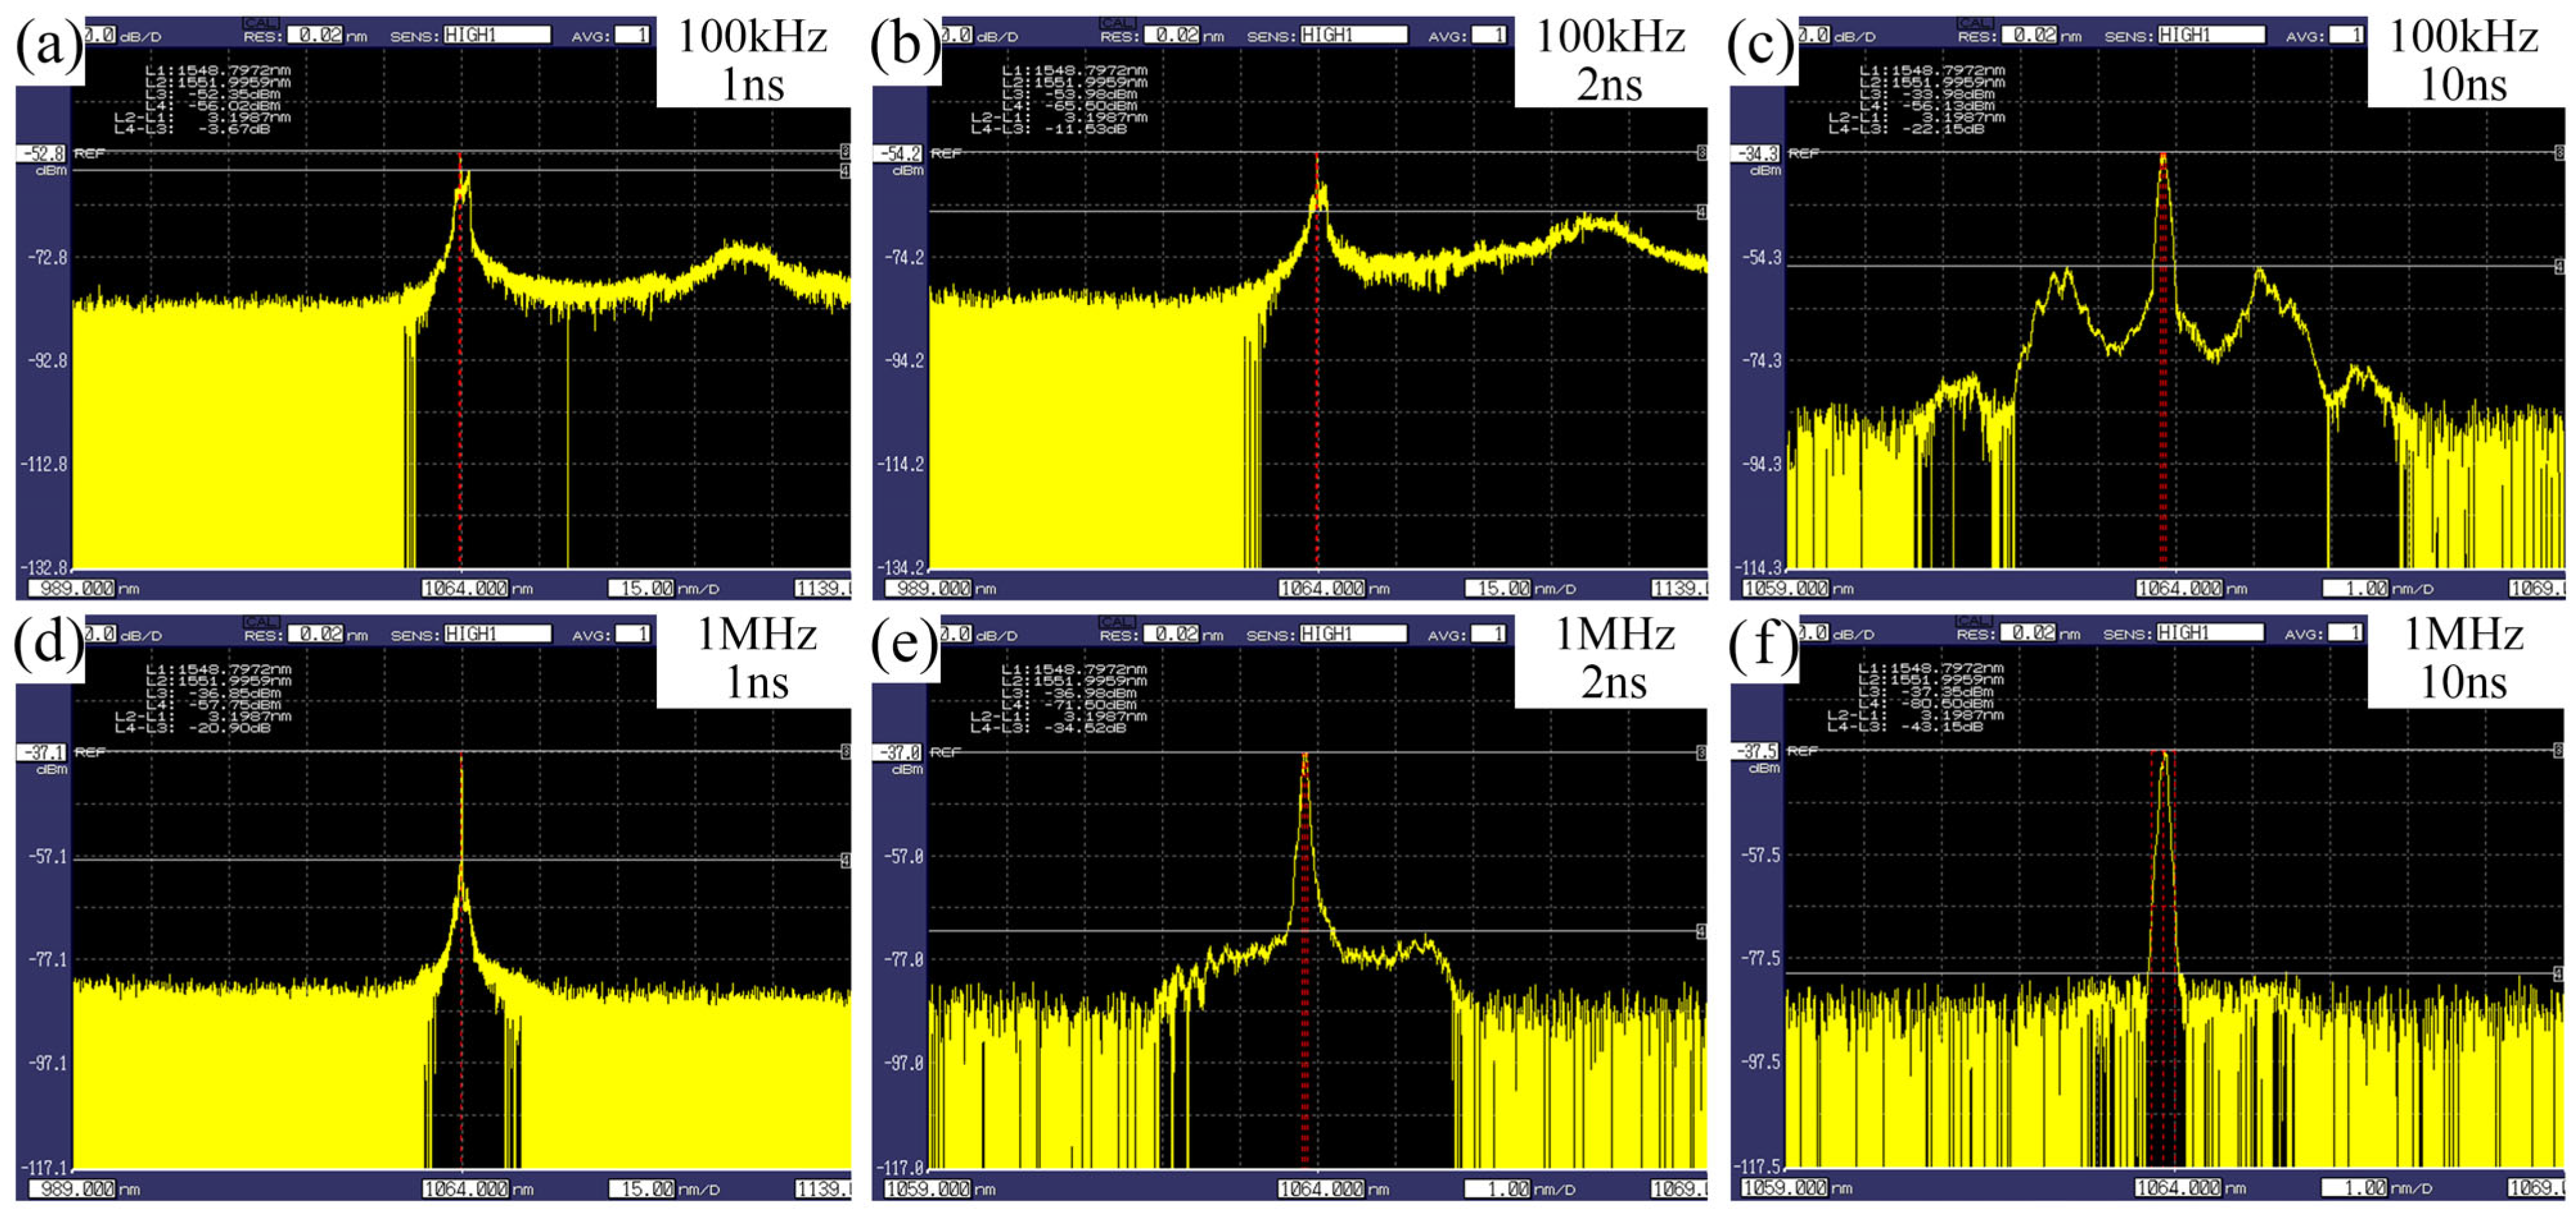Open the SENS HIGH1 selector in panel (e)
The height and width of the screenshot is (1214, 2576).
pos(1353,634)
